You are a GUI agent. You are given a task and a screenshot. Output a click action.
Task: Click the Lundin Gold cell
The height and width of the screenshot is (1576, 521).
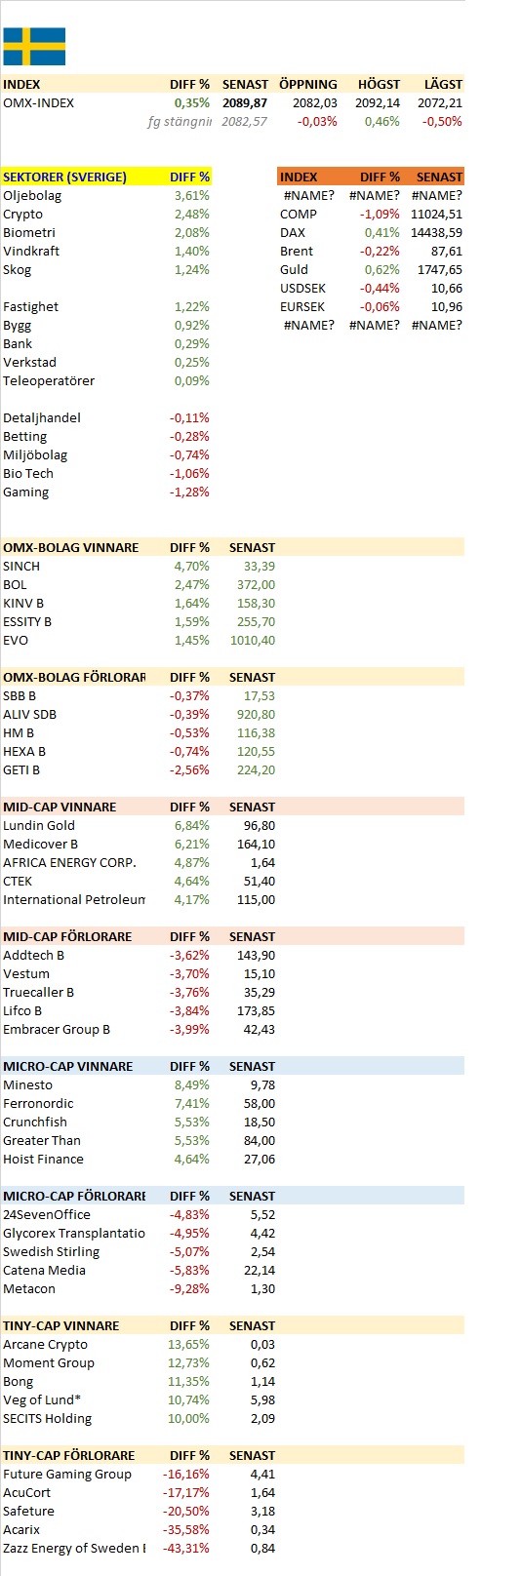pyautogui.click(x=39, y=825)
